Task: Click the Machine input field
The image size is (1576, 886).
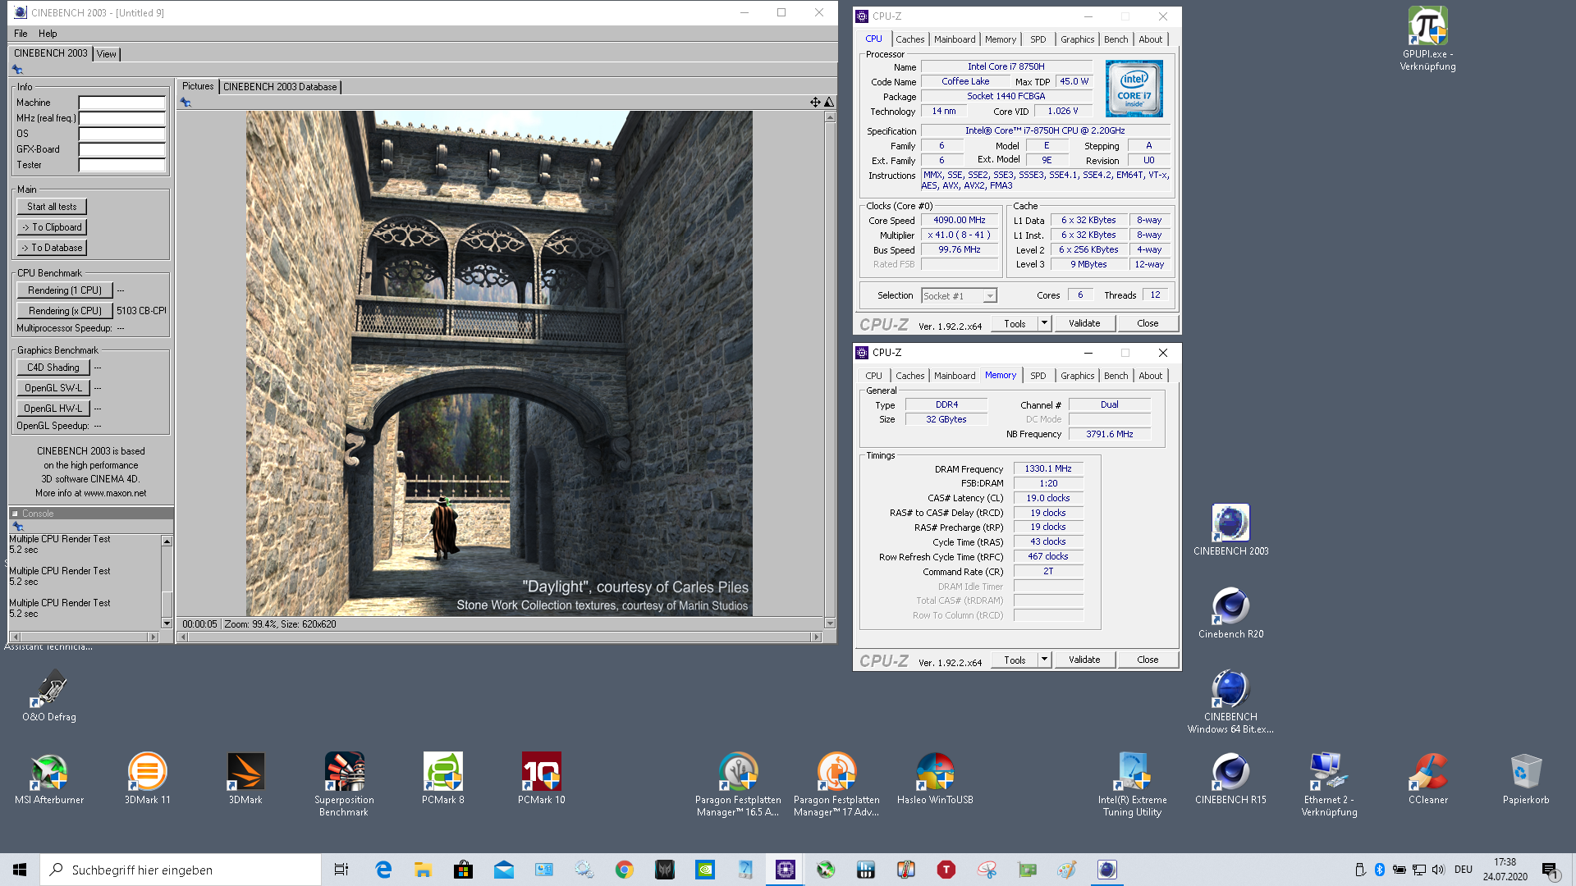Action: (121, 103)
